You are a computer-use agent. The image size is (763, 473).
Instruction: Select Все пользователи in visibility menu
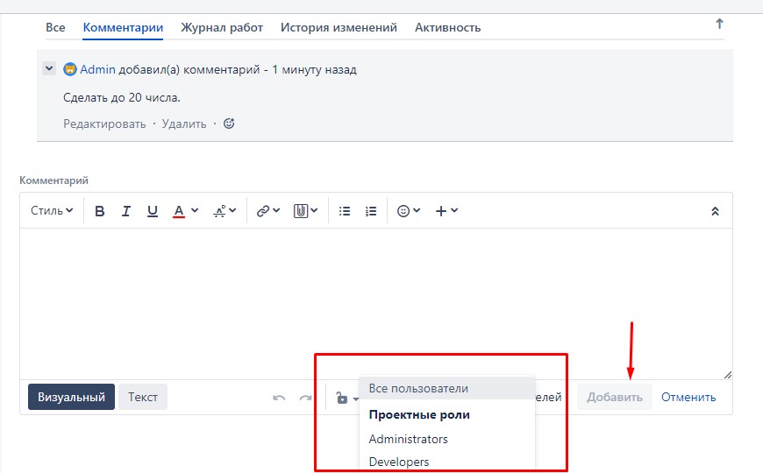click(446, 388)
